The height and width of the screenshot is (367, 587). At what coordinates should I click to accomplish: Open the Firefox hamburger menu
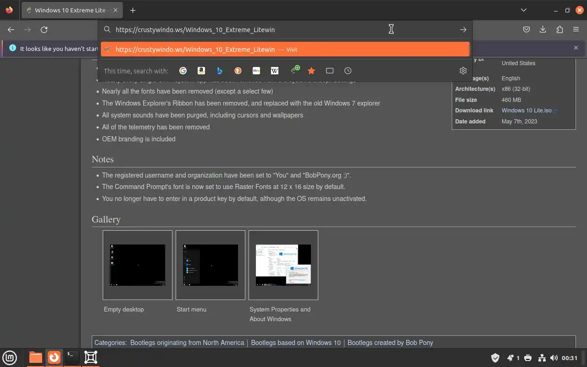(576, 30)
